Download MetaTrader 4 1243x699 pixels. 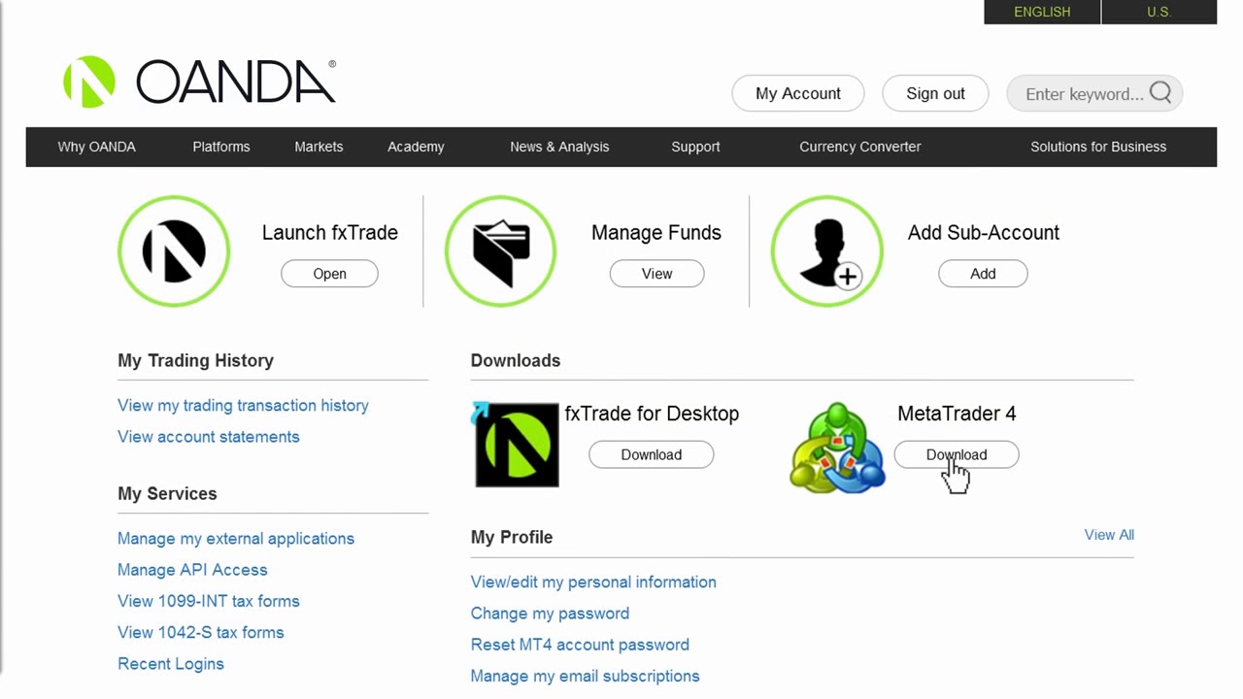957,454
